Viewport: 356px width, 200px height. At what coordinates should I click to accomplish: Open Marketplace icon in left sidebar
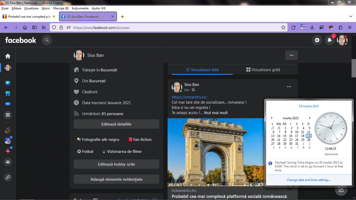(x=8, y=93)
